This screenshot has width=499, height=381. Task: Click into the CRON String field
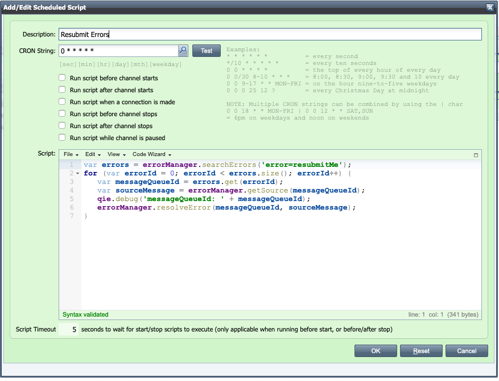119,51
